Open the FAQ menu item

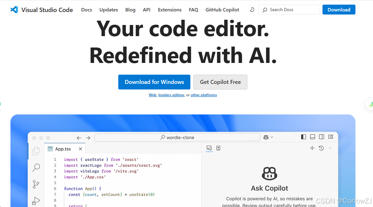(x=193, y=10)
